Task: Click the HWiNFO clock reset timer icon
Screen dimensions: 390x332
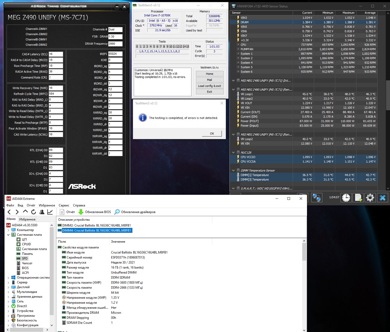Action: (346, 197)
